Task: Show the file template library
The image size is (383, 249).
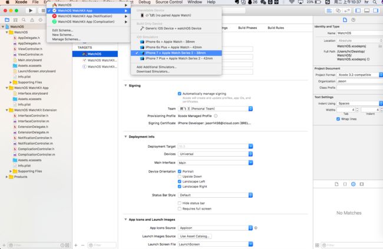Action: pyautogui.click(x=336, y=184)
